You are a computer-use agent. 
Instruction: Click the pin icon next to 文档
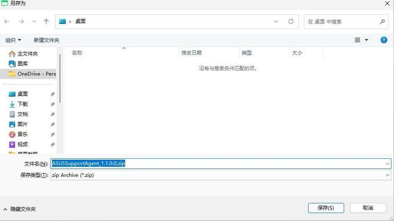pyautogui.click(x=53, y=115)
